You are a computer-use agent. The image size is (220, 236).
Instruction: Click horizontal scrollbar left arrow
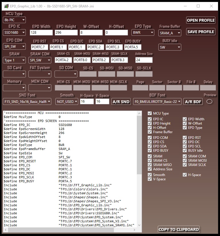point(5,230)
